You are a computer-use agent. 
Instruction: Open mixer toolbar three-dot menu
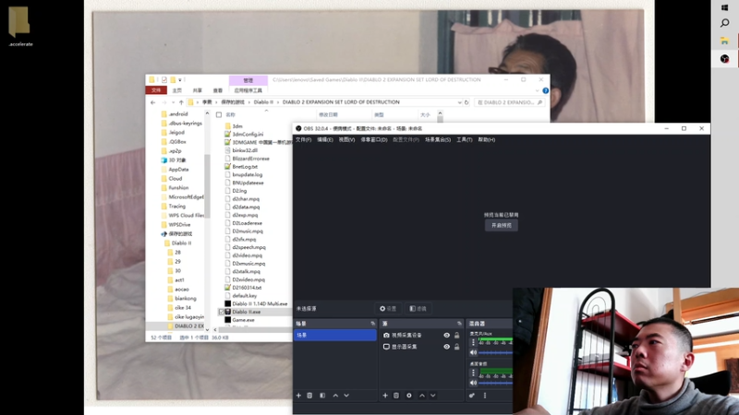click(484, 396)
